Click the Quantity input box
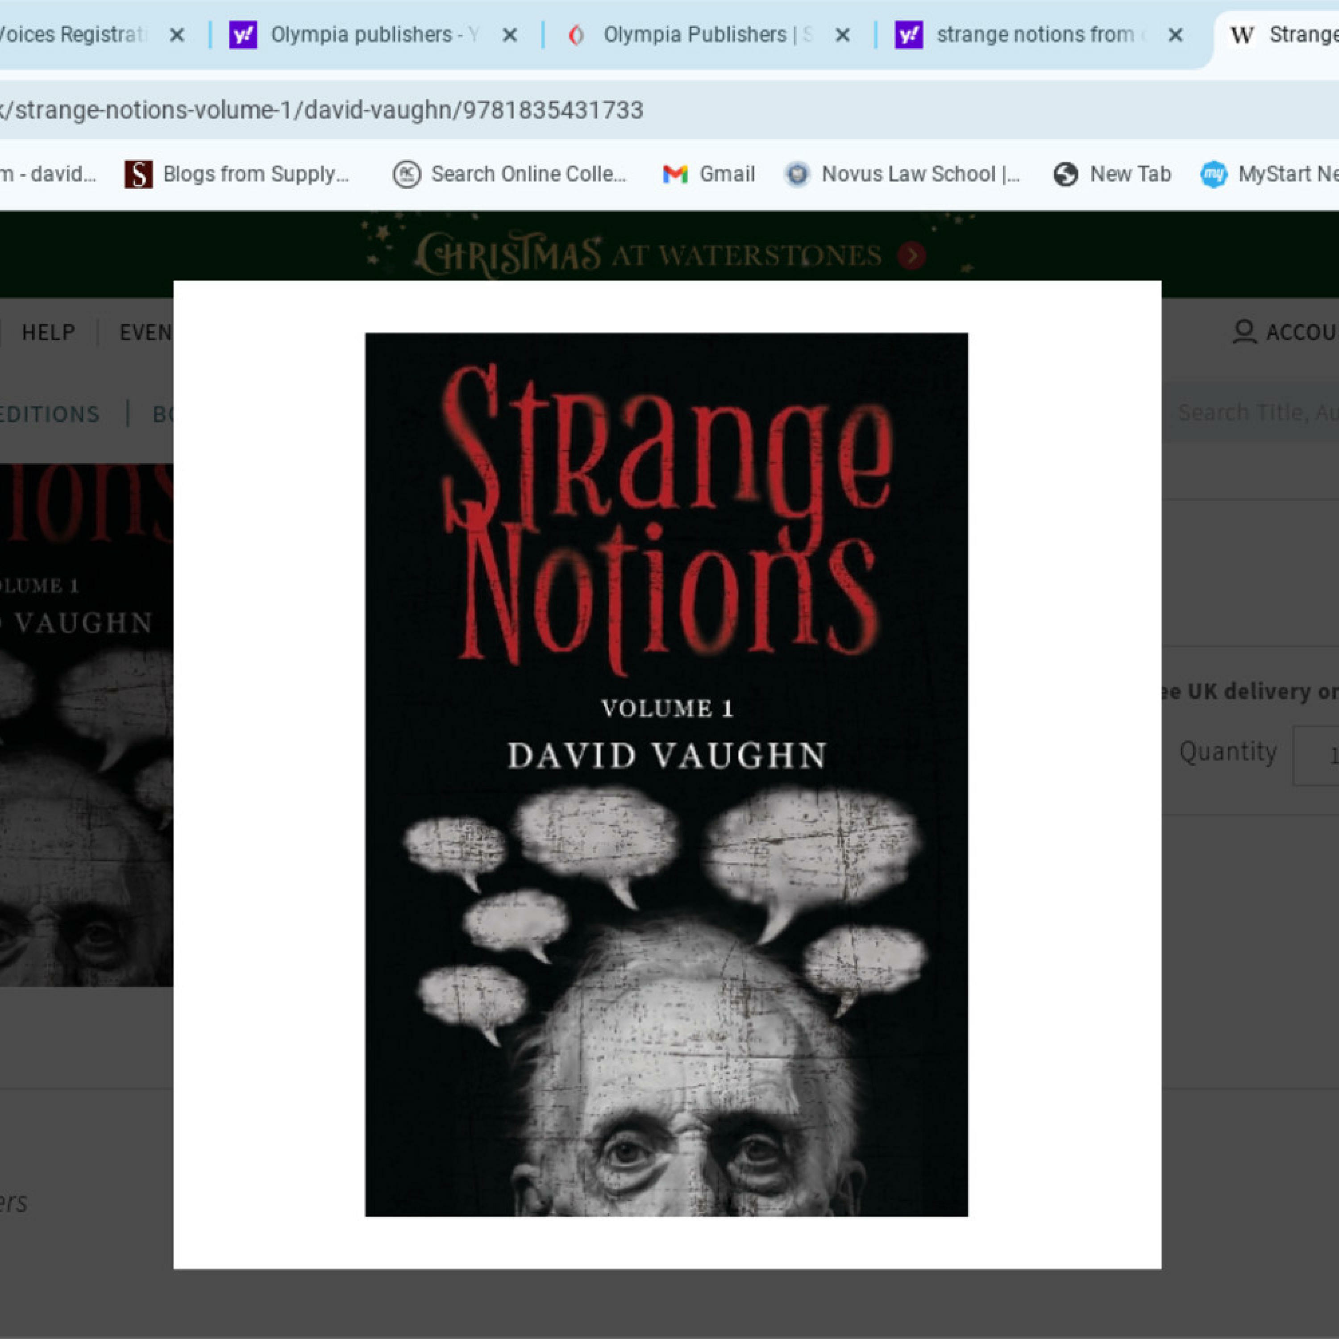 [x=1317, y=755]
